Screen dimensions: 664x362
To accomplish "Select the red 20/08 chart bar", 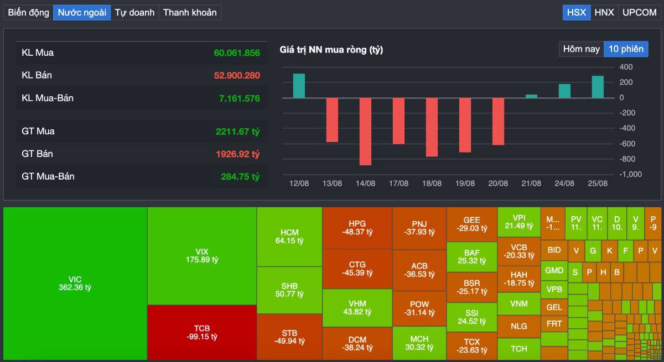I will (498, 122).
